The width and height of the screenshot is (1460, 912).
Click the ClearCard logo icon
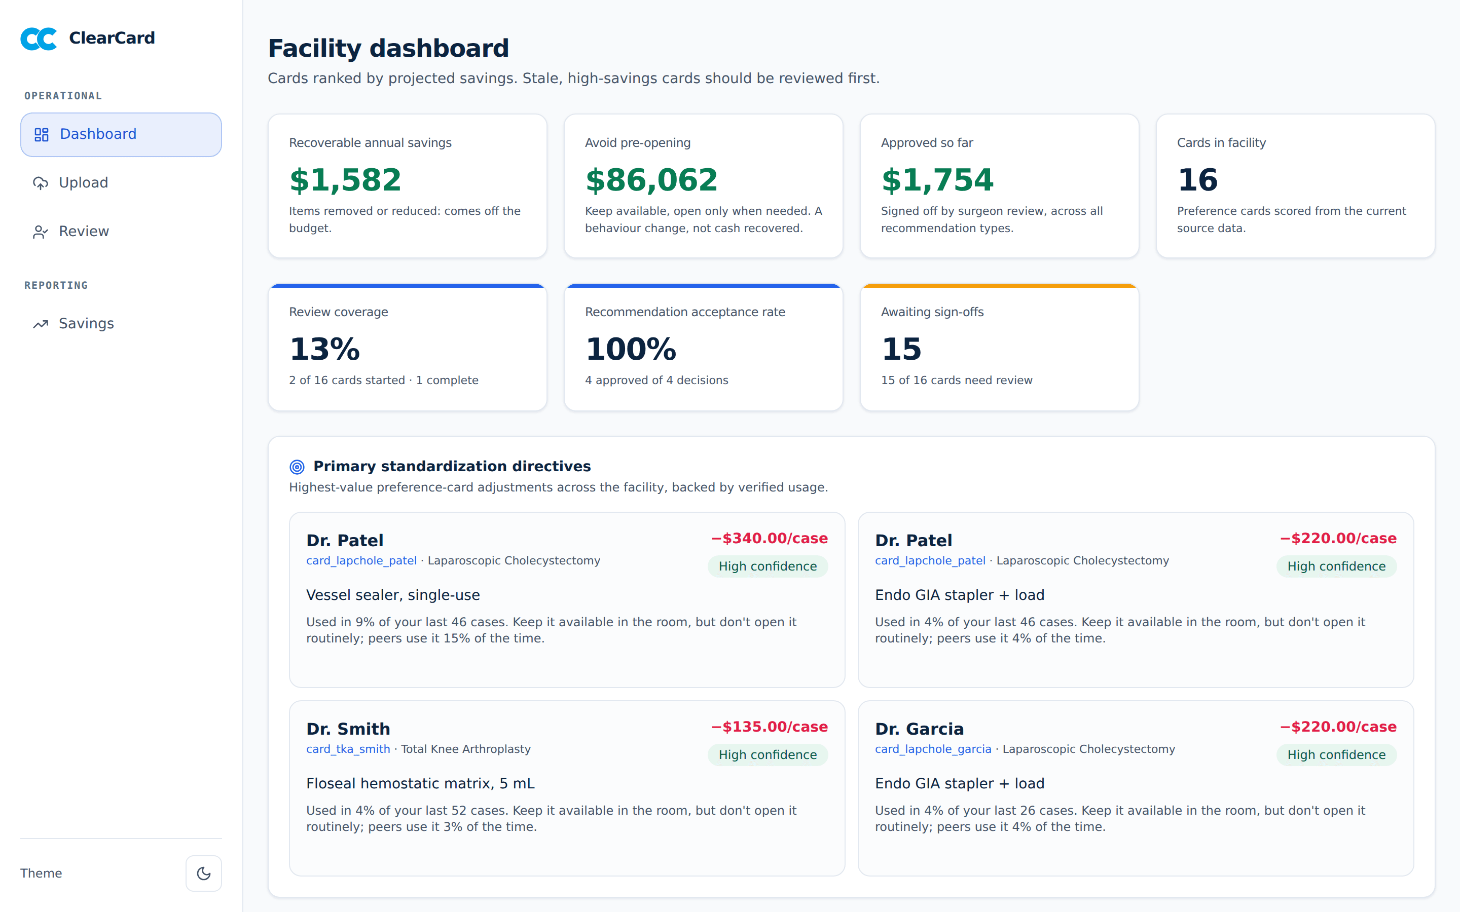tap(39, 39)
